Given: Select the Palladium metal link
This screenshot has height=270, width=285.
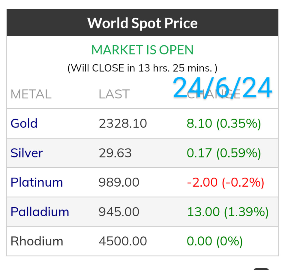Looking at the screenshot, I should (40, 212).
